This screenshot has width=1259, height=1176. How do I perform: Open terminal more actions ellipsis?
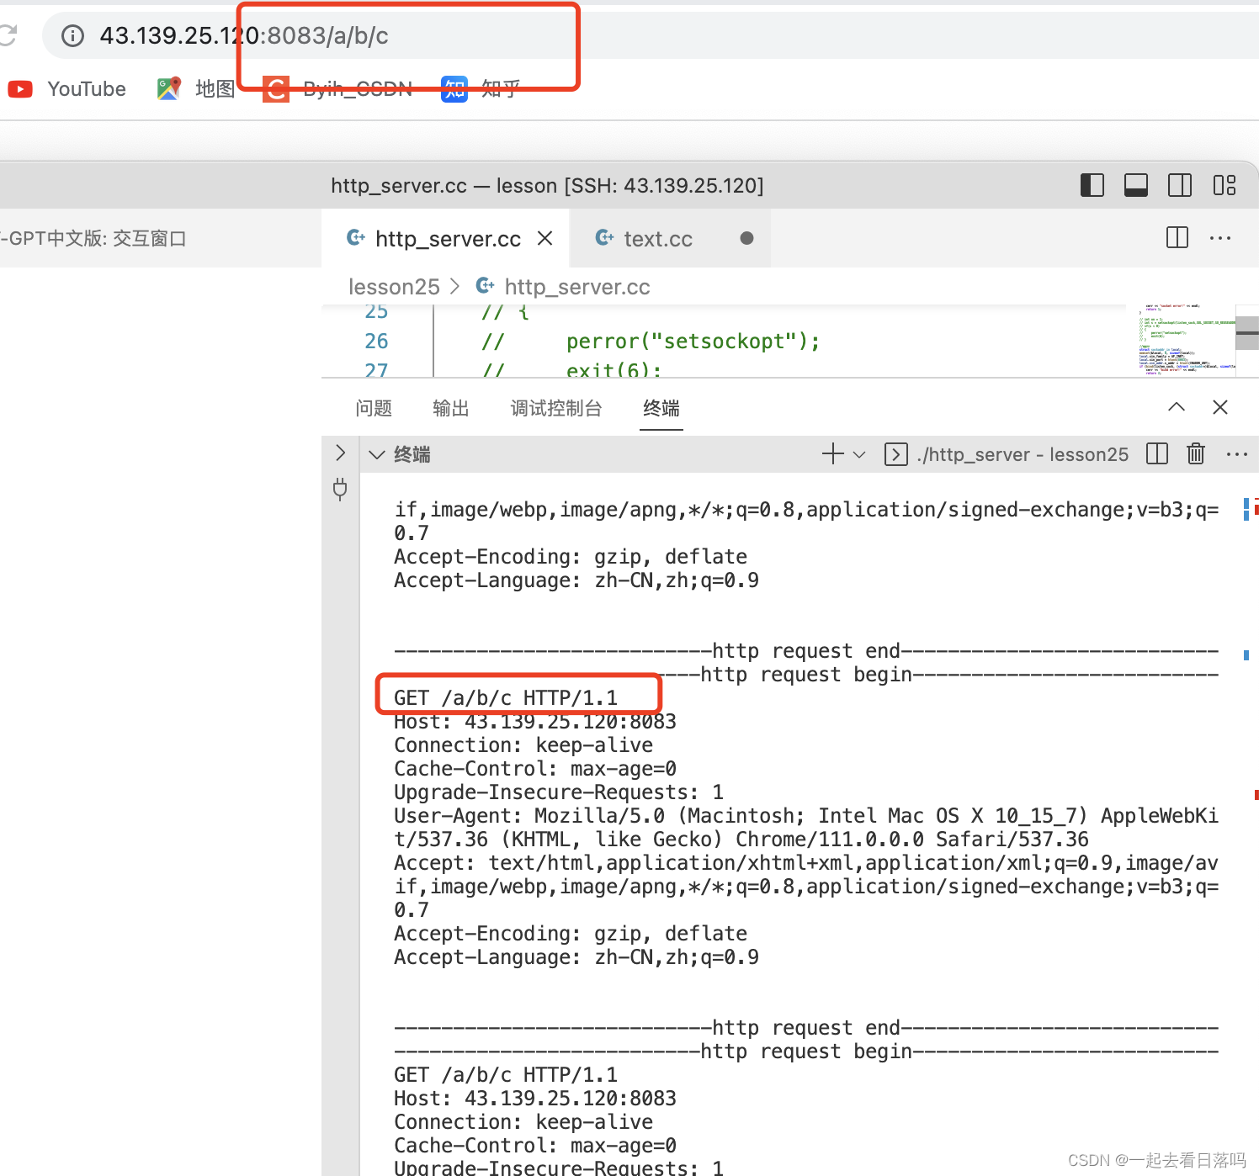(x=1237, y=454)
